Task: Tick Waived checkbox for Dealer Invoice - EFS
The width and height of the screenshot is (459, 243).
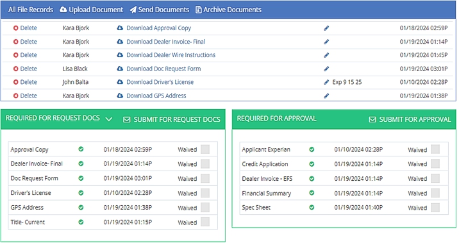Action: 435,178
